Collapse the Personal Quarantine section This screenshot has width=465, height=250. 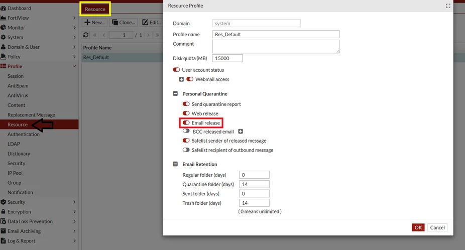tap(175, 94)
